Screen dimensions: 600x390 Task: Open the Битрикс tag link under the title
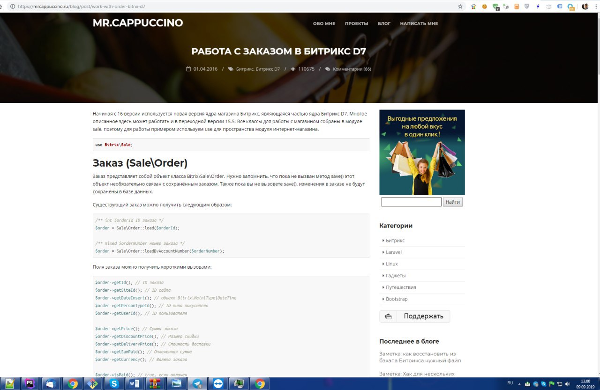pos(245,69)
